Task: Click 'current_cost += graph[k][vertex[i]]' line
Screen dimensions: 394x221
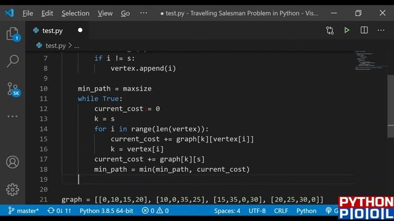Action: 182,139
